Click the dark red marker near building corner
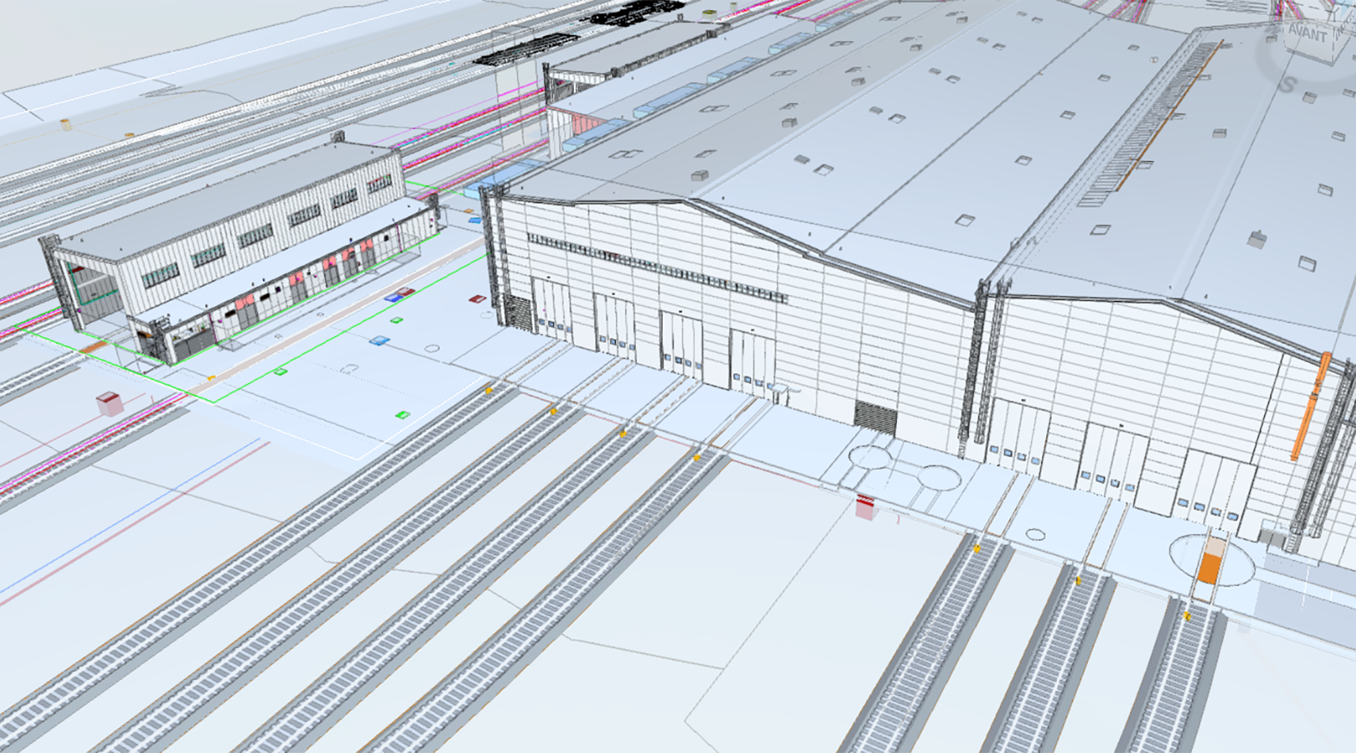Image resolution: width=1356 pixels, height=753 pixels. [476, 299]
